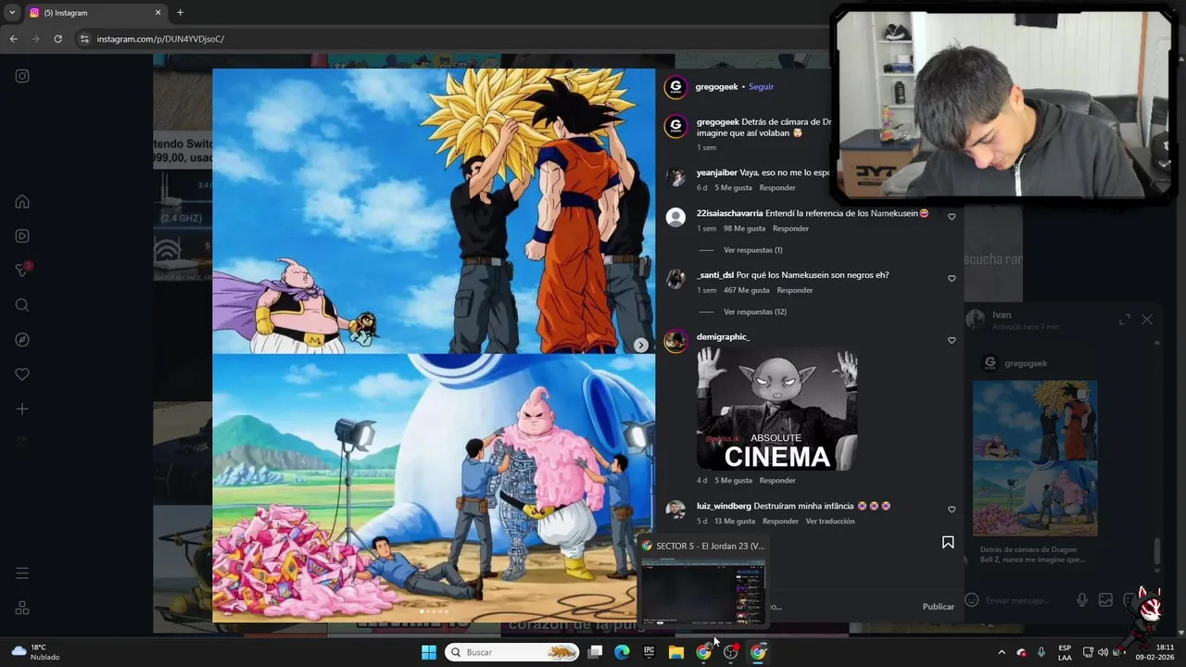Follow gregogeek via Seguir
The width and height of the screenshot is (1186, 667).
pos(761,87)
